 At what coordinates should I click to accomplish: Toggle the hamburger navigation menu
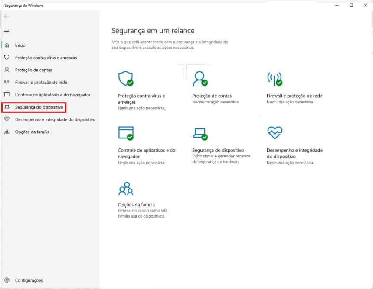pos(7,30)
